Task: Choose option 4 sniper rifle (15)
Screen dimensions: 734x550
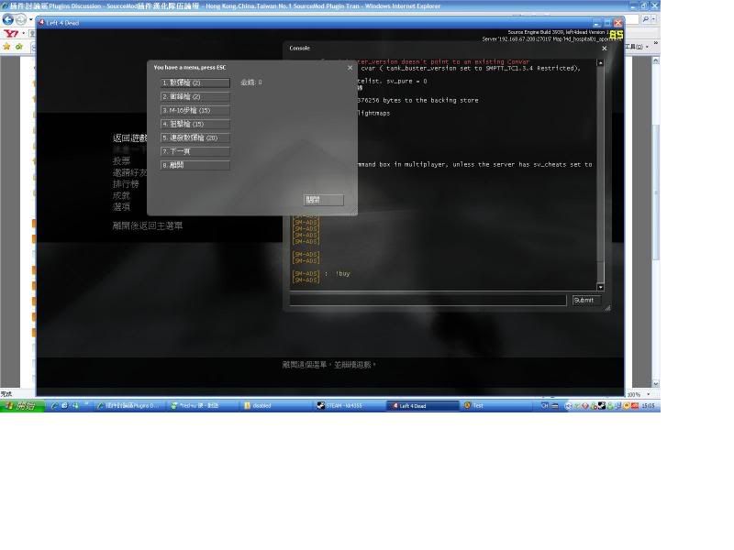Action: (195, 124)
